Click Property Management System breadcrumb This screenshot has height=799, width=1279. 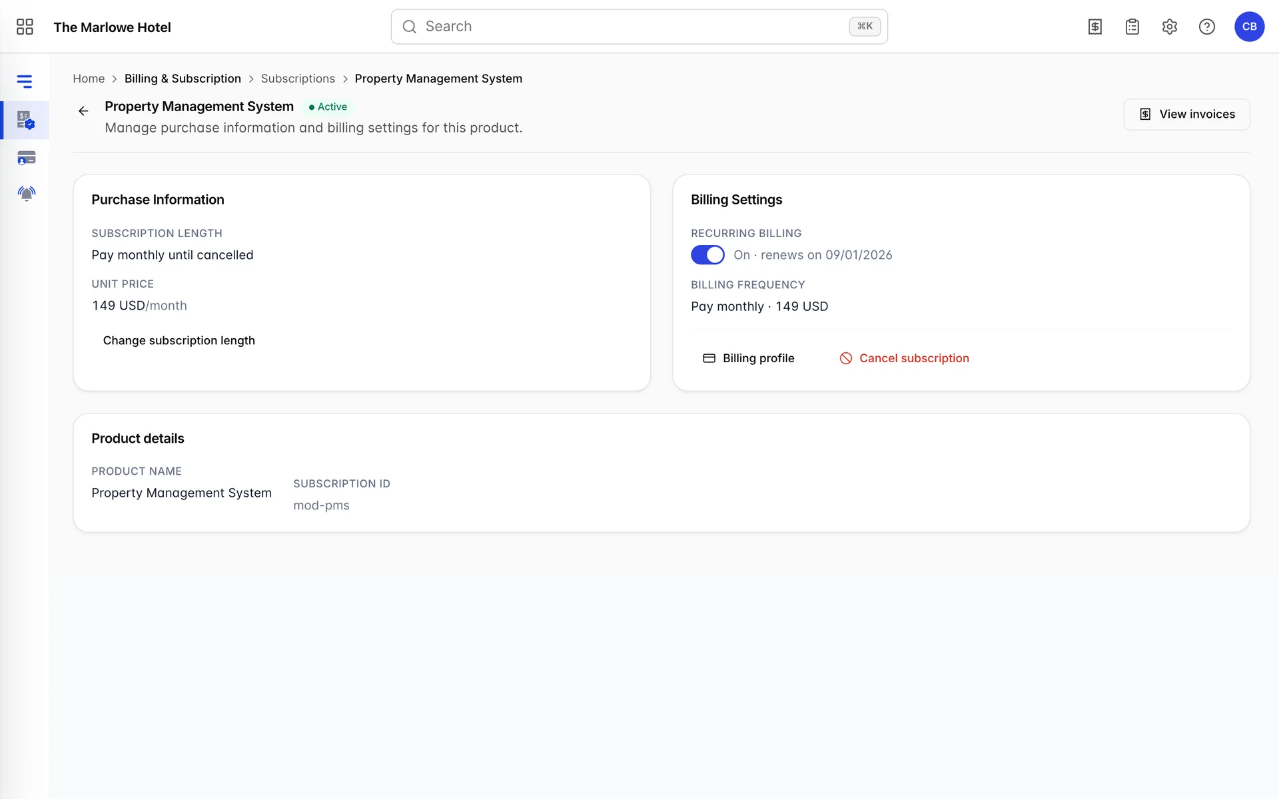click(438, 79)
